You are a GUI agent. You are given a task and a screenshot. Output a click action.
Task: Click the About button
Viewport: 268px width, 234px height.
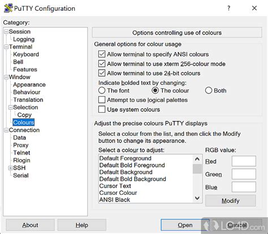pos(30,225)
